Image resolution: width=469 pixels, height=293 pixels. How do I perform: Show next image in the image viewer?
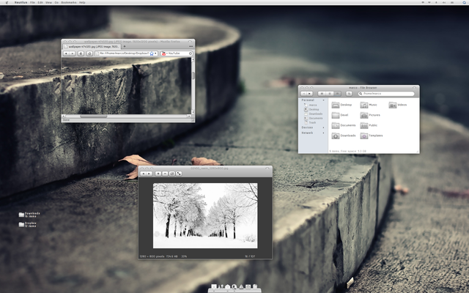coord(149,174)
